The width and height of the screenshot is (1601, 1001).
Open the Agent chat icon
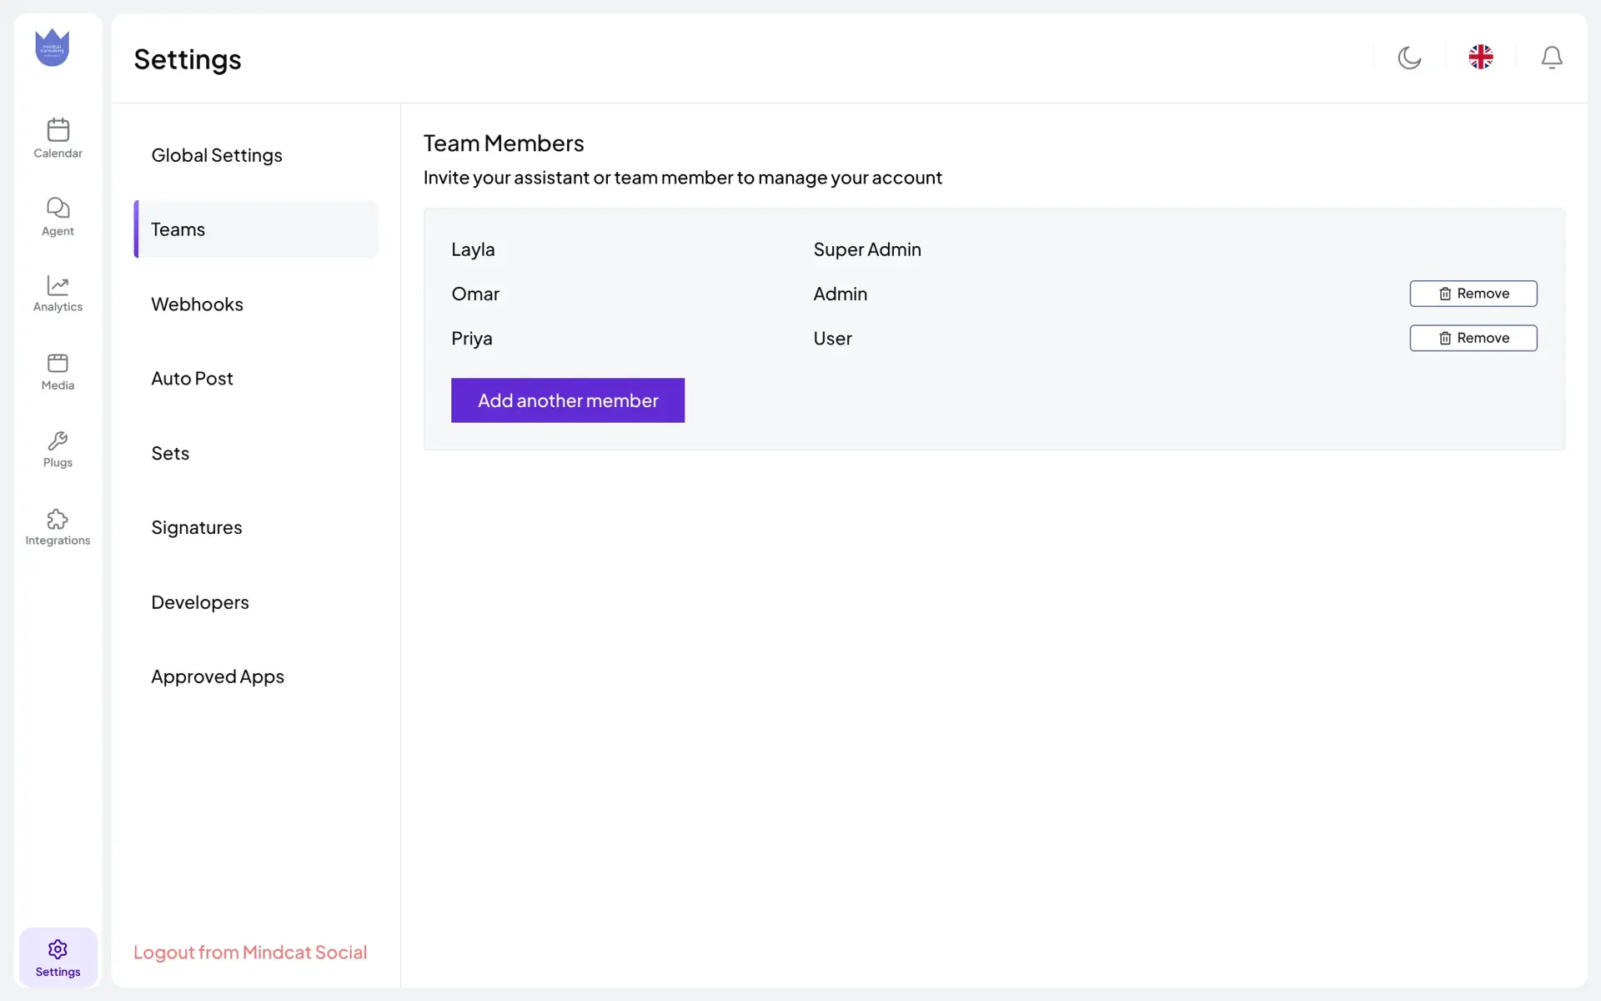[58, 216]
